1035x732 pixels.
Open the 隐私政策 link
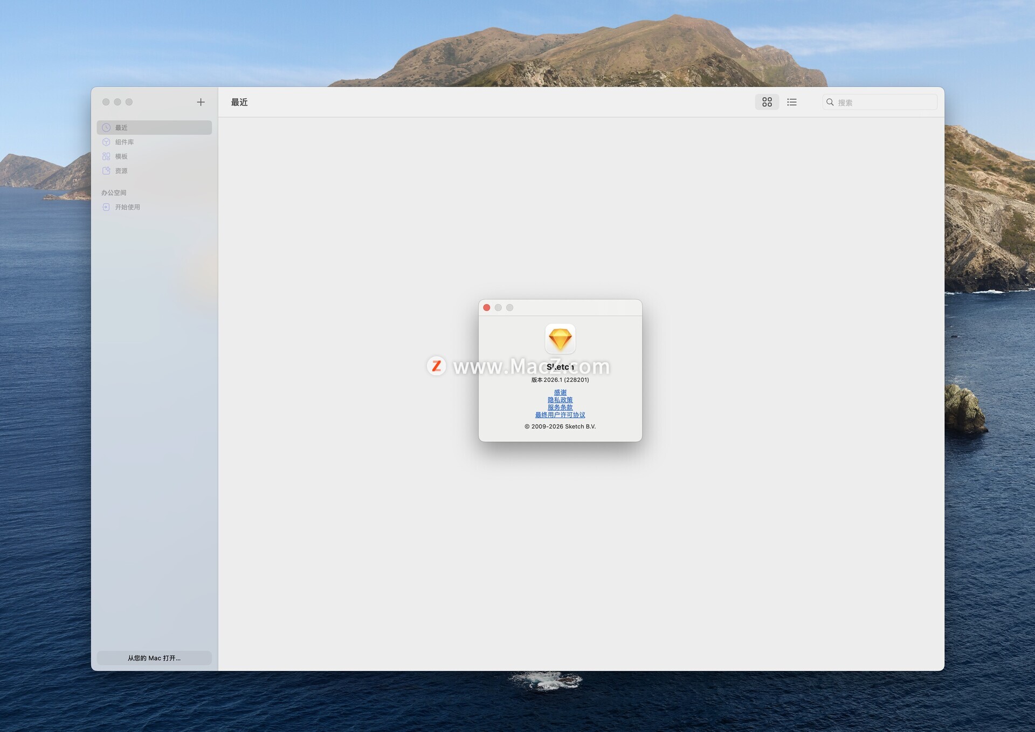coord(560,400)
